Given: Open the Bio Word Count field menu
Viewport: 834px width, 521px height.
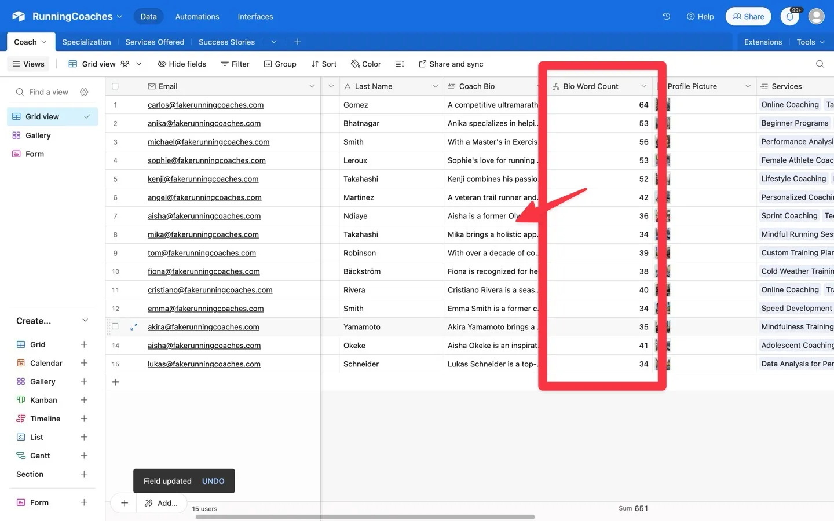Looking at the screenshot, I should tap(643, 86).
